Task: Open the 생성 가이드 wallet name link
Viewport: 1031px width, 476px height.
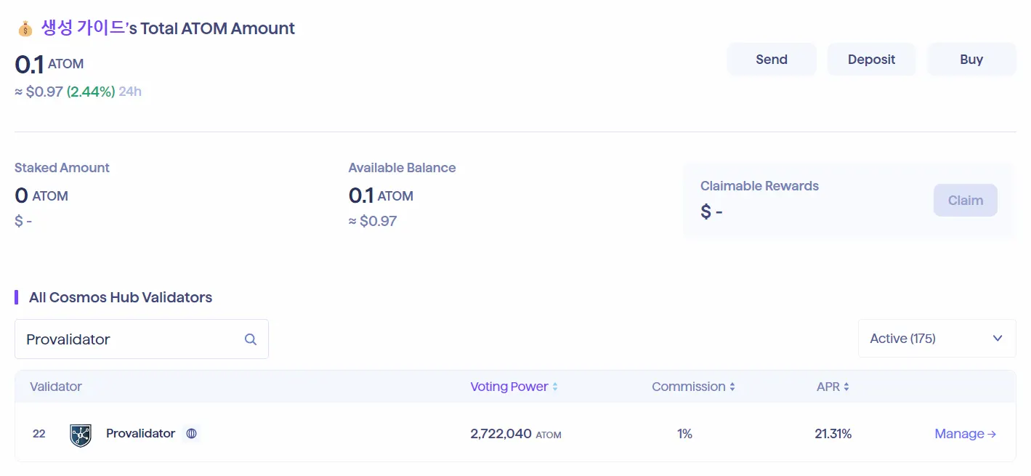Action: point(83,28)
